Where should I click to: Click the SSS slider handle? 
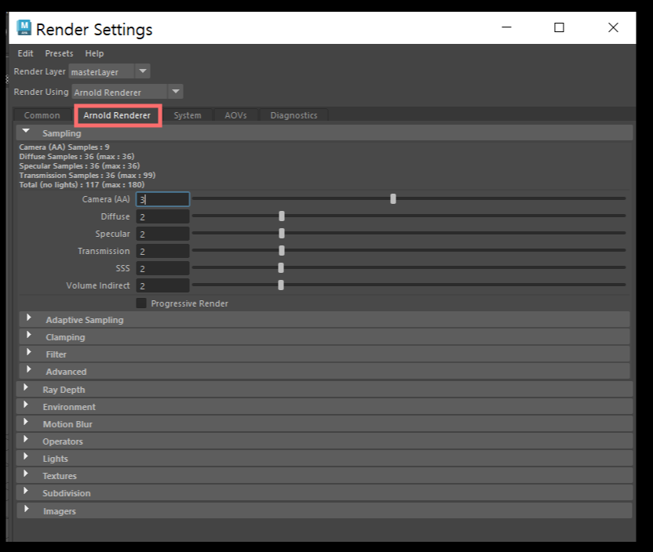[281, 268]
